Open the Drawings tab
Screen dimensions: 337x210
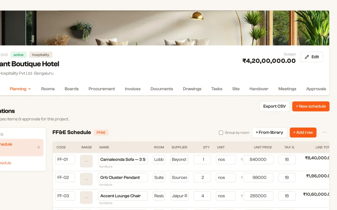[192, 89]
